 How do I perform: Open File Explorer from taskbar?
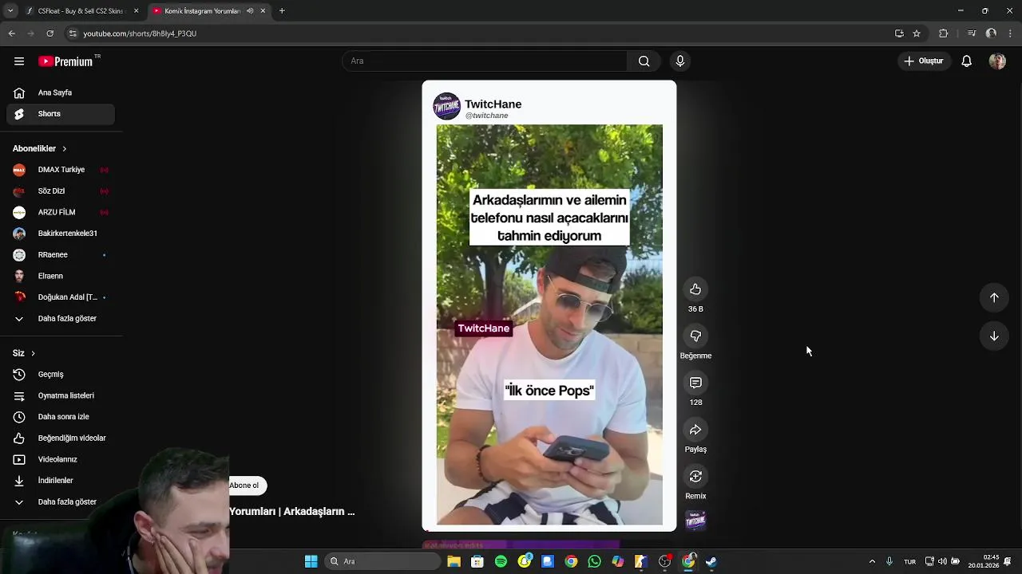tap(454, 561)
